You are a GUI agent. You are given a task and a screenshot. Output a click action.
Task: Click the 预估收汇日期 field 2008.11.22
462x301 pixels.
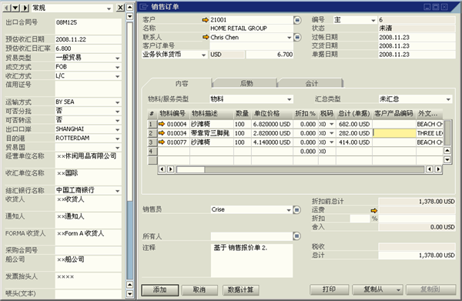(x=88, y=39)
